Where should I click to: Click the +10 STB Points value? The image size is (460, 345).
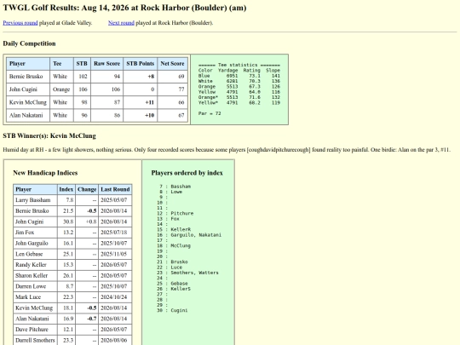[x=149, y=115]
